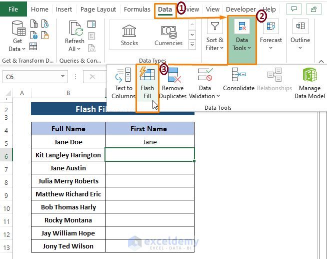
Task: Click the Properties icon
Action: click(91, 36)
